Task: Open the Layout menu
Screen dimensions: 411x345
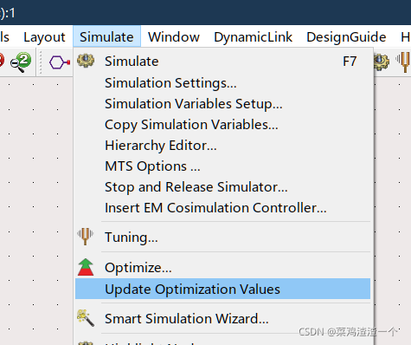Action: tap(44, 37)
